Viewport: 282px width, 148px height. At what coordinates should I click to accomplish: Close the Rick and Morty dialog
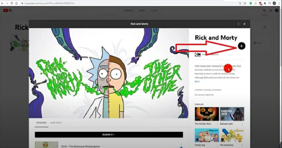(x=244, y=24)
